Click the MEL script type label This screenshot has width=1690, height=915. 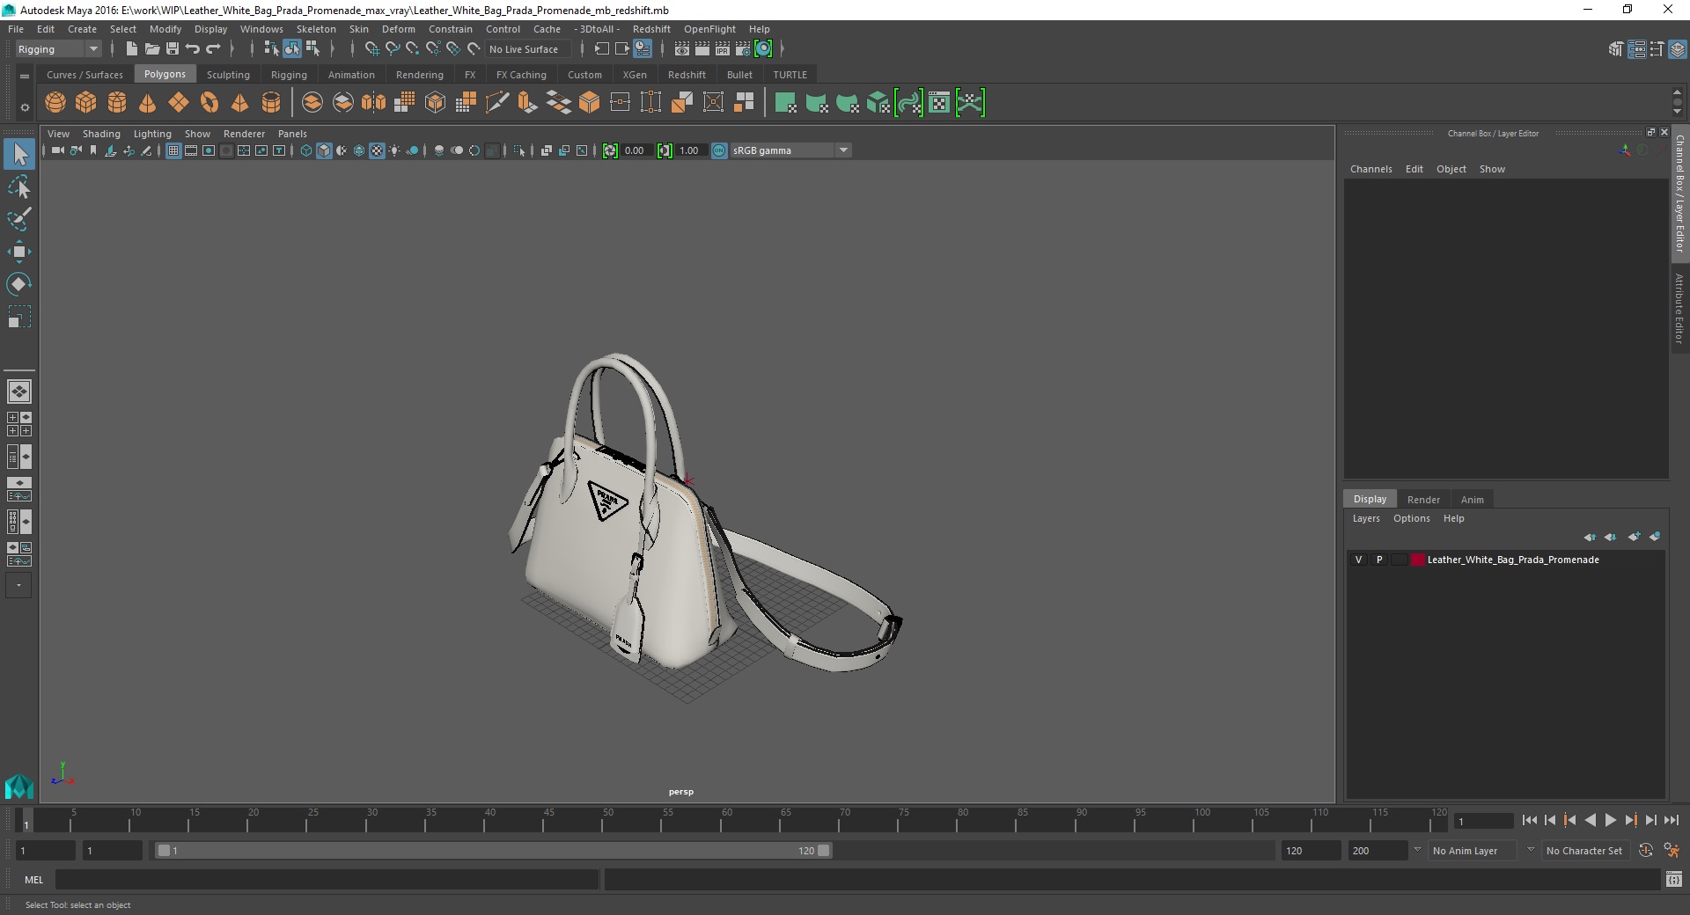[x=33, y=880]
